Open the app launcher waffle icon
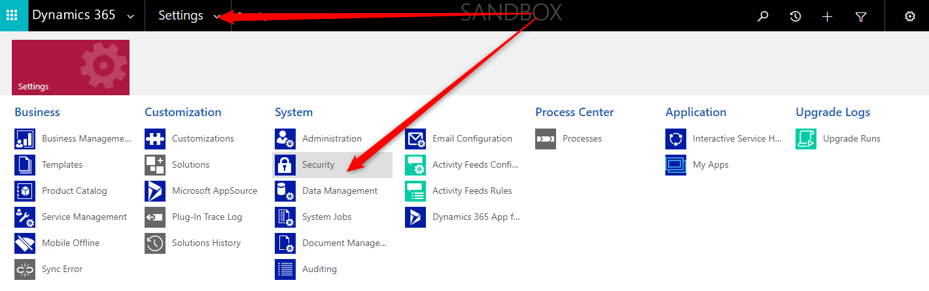Screen dimensions: 929x291 click(x=12, y=16)
